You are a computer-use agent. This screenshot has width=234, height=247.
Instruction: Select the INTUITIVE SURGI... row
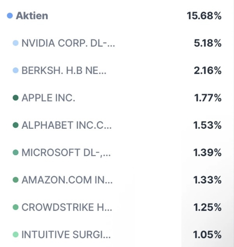coord(66,235)
